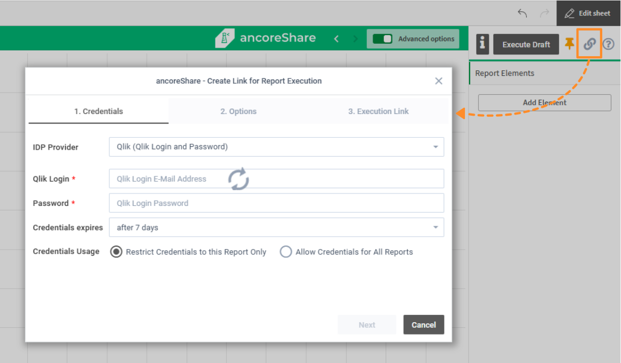Click the orange pin icon

point(569,44)
